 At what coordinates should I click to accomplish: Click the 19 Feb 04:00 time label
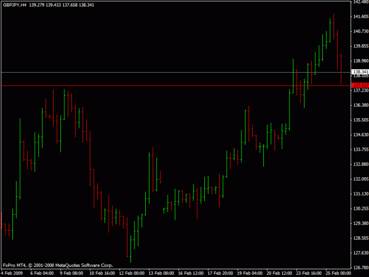(250, 273)
